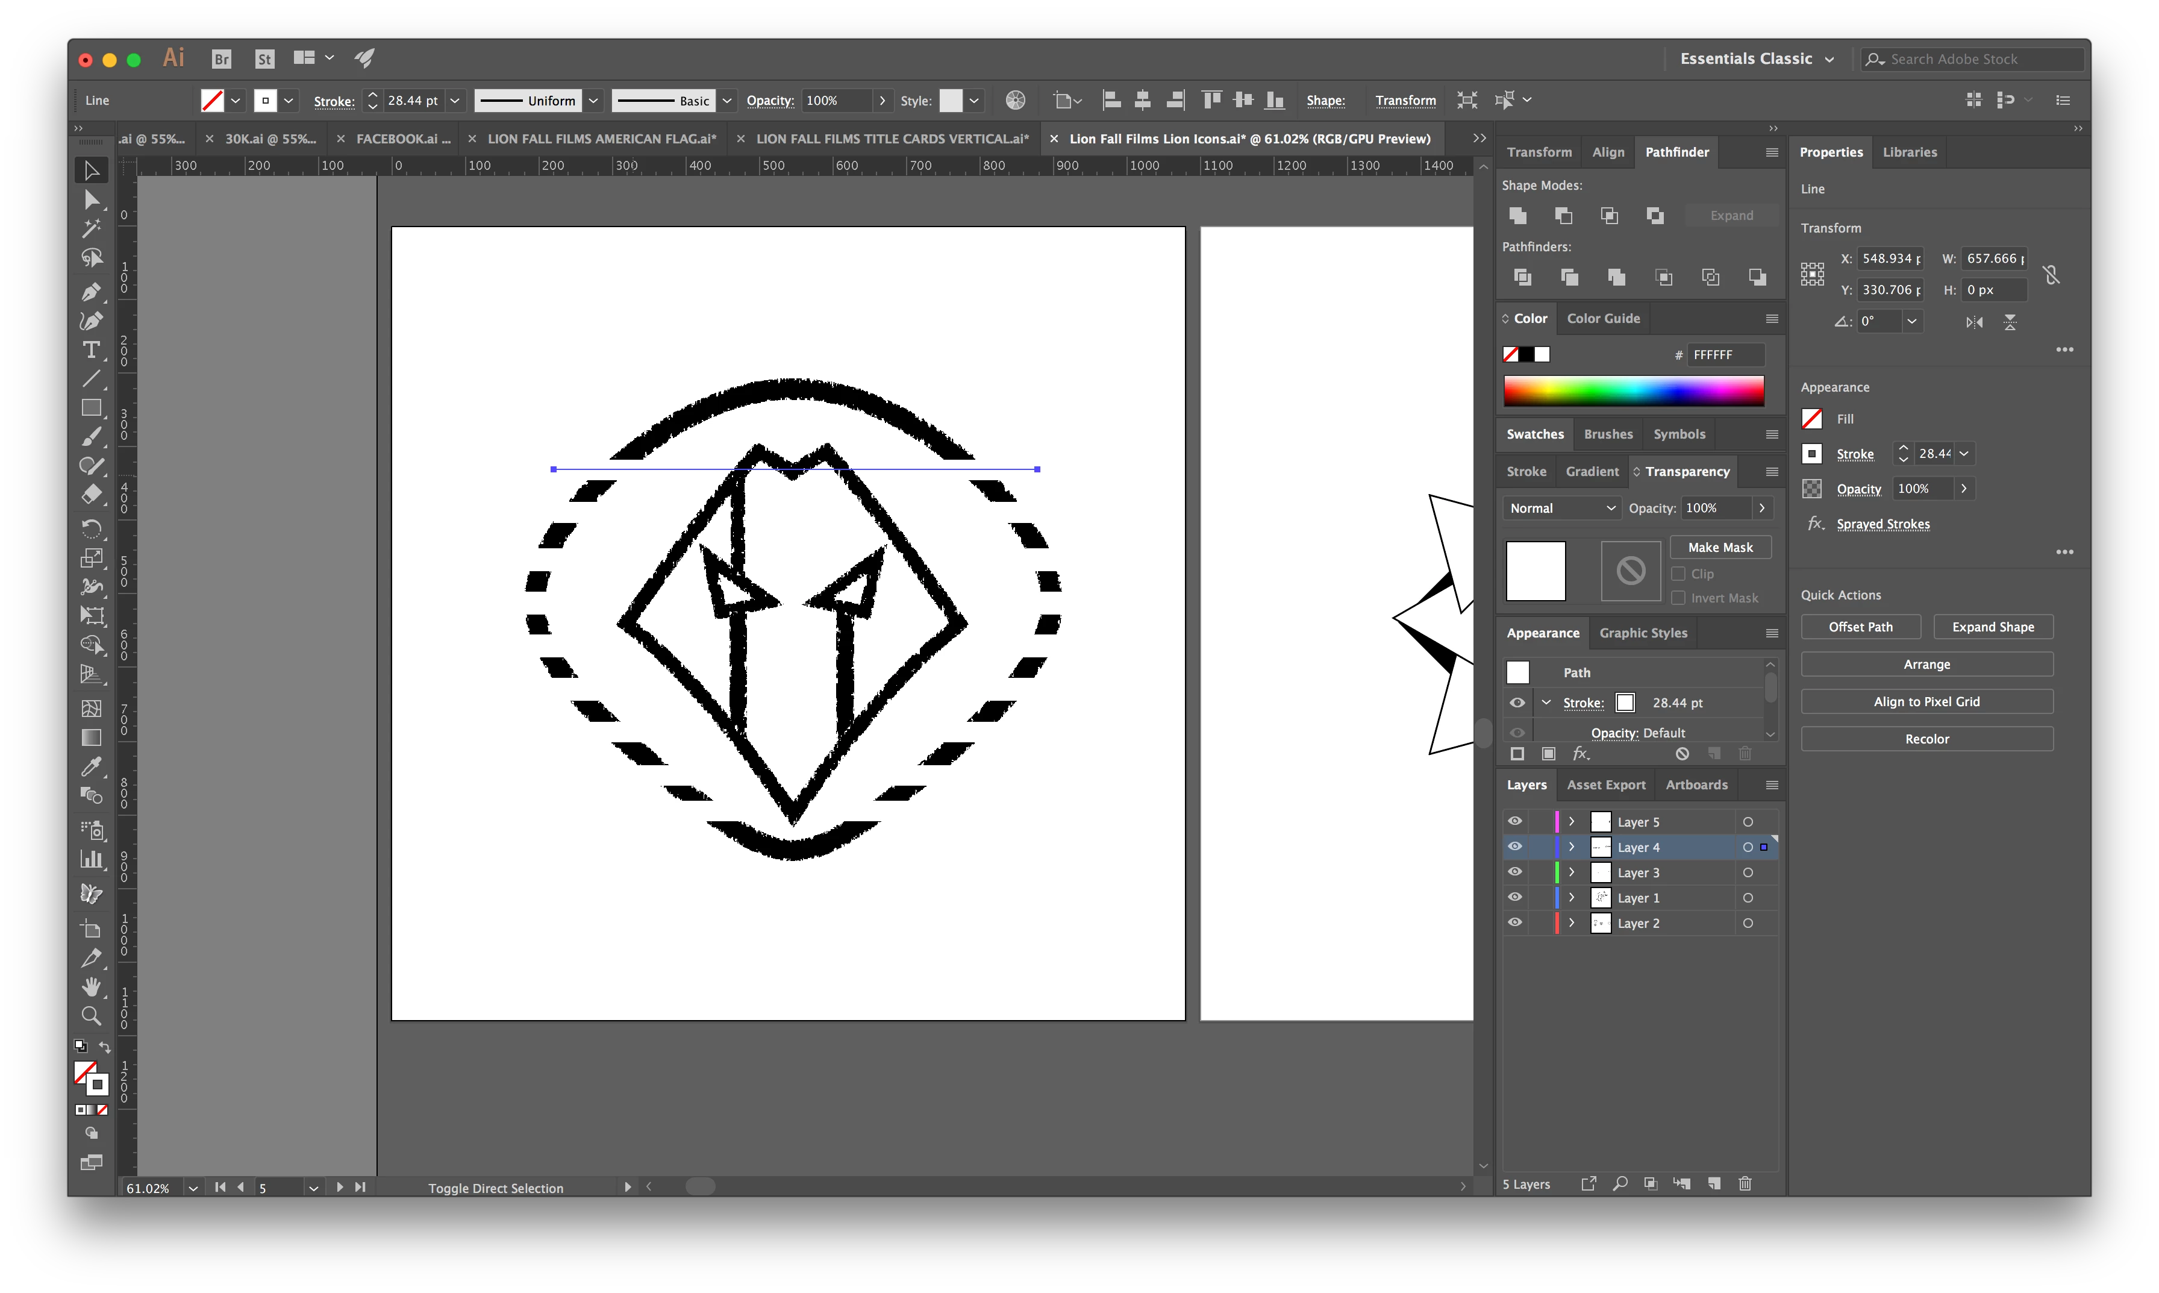The width and height of the screenshot is (2159, 1293).
Task: Click the Unite shape mode icon
Action: [1518, 215]
